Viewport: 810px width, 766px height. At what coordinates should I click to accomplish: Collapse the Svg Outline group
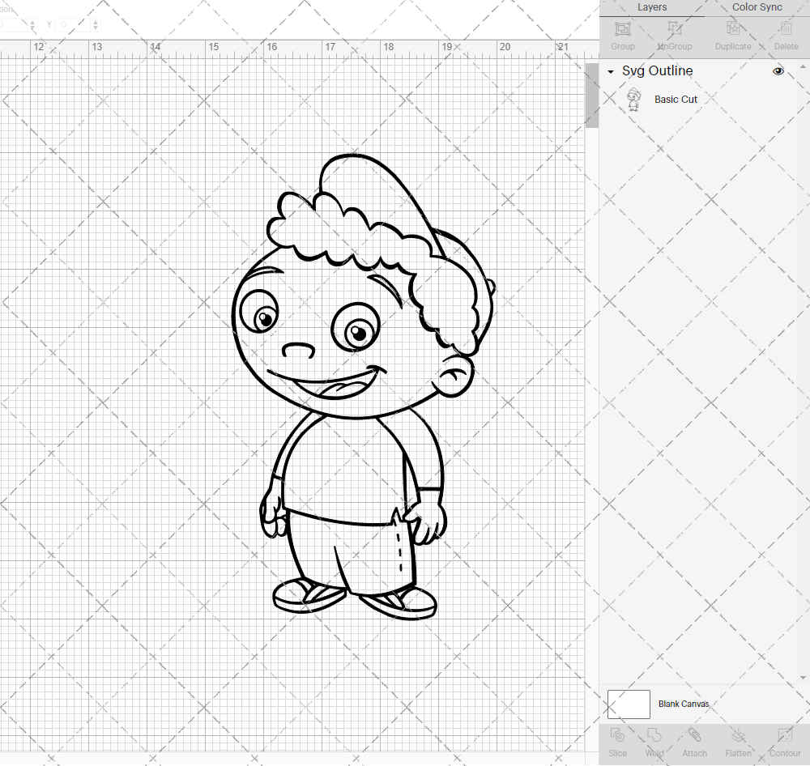coord(610,71)
